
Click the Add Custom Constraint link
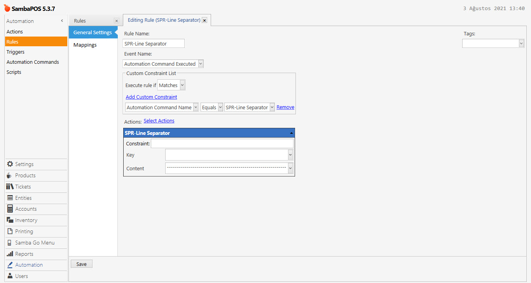pos(151,97)
